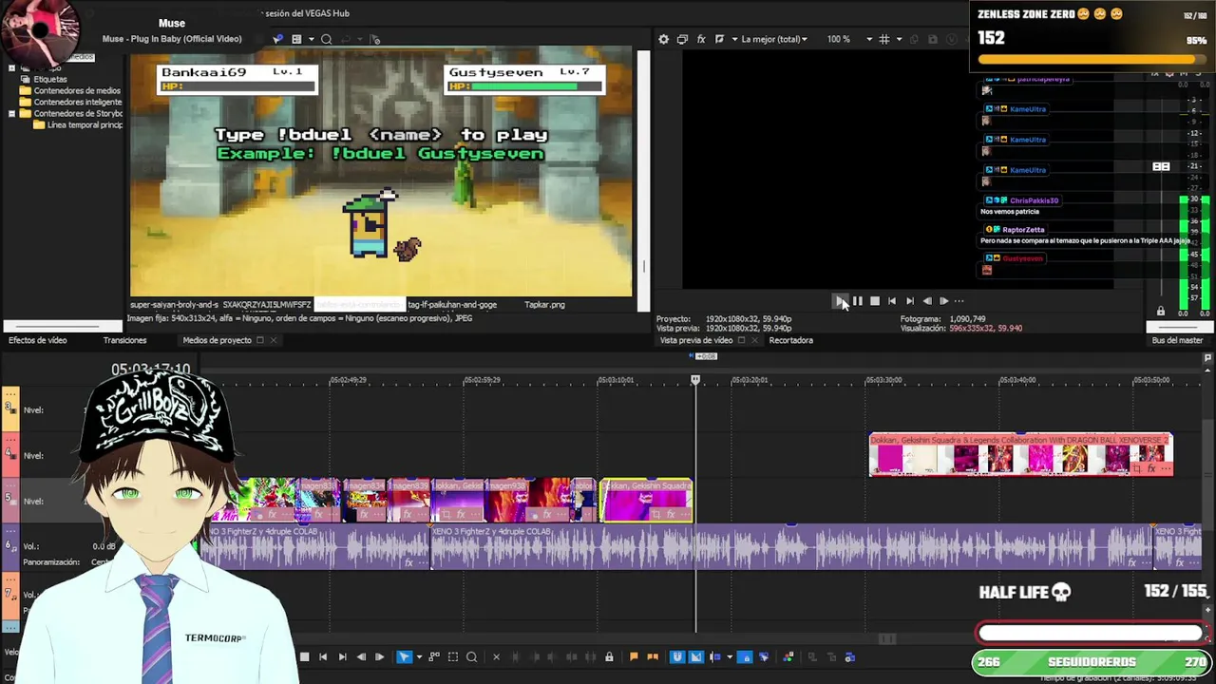The image size is (1216, 684).
Task: Select Etiquetas in media tree
Action: tap(50, 80)
